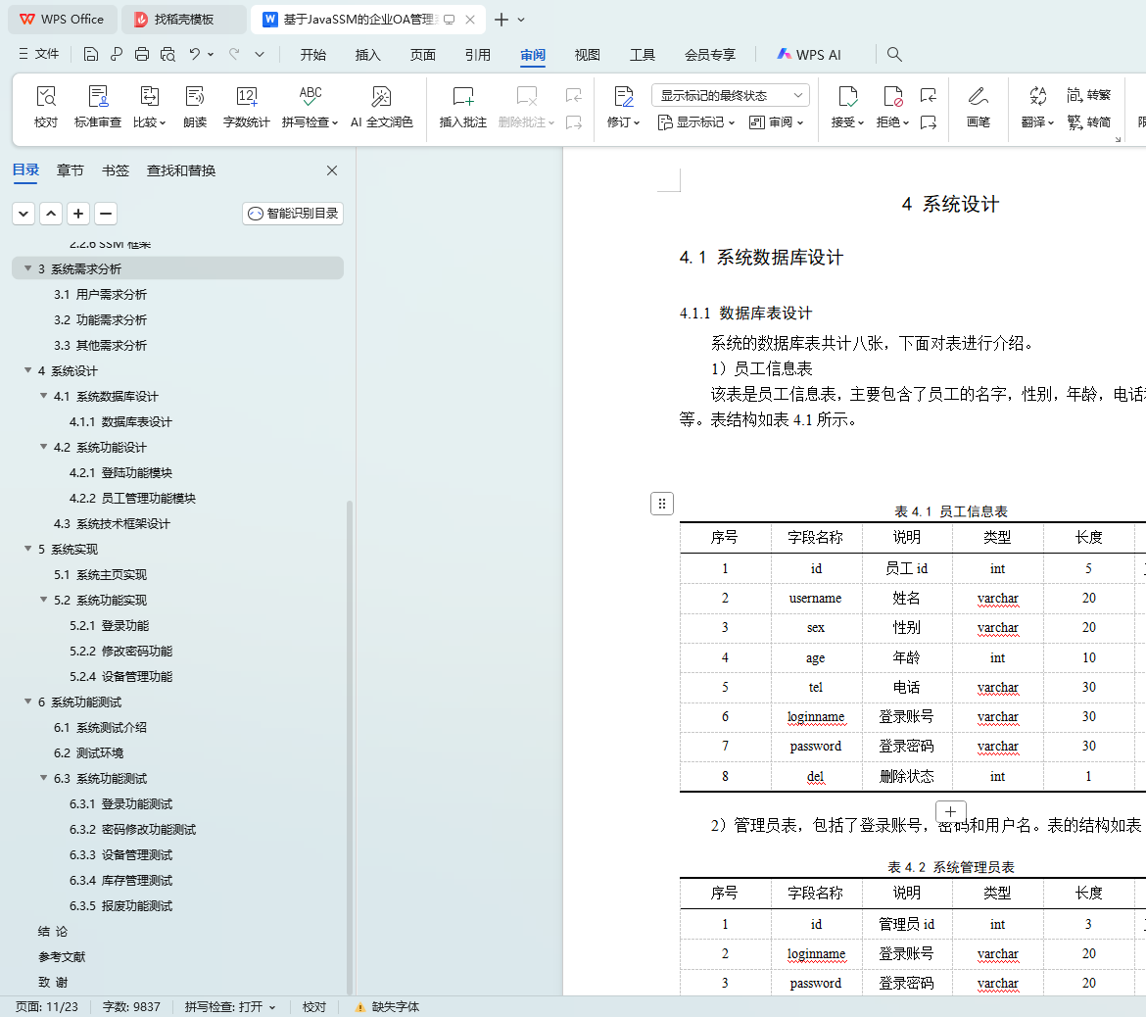Convert text with 繁转简

[1089, 122]
